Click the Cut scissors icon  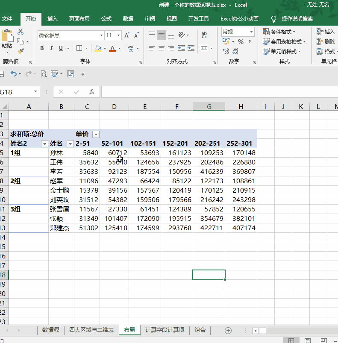(x=21, y=32)
